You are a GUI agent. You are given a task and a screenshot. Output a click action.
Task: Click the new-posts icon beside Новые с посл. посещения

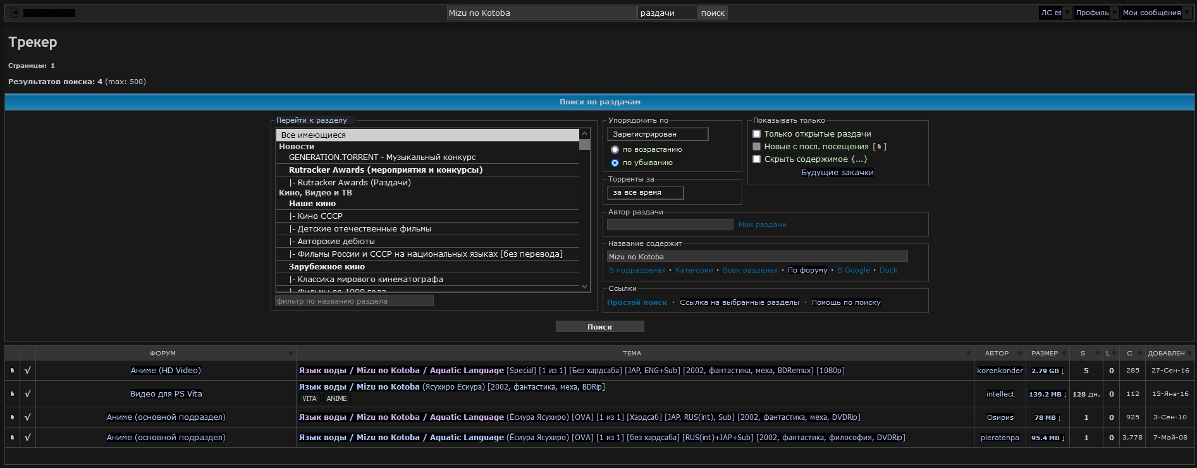click(x=879, y=147)
